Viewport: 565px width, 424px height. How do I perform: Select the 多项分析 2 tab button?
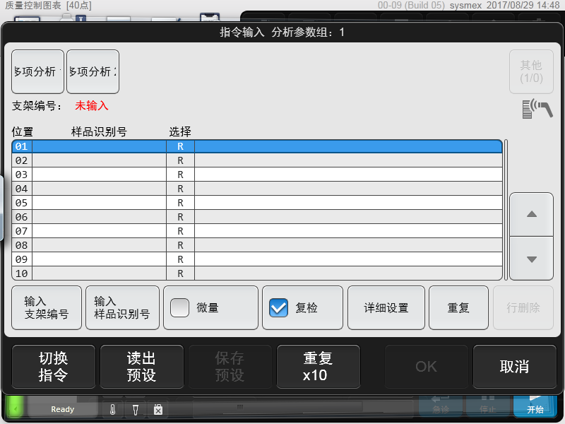(x=93, y=71)
